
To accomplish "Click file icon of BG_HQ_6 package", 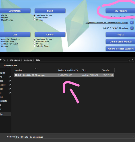I will 16,75.
